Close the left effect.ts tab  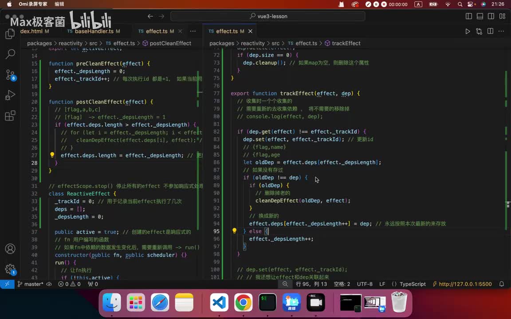pyautogui.click(x=180, y=31)
